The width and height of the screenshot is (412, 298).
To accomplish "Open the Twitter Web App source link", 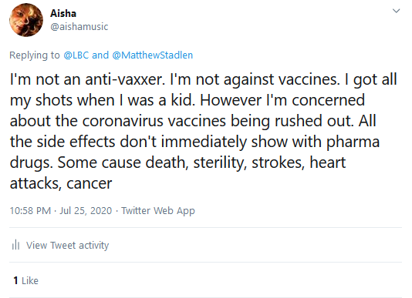I will coord(158,211).
